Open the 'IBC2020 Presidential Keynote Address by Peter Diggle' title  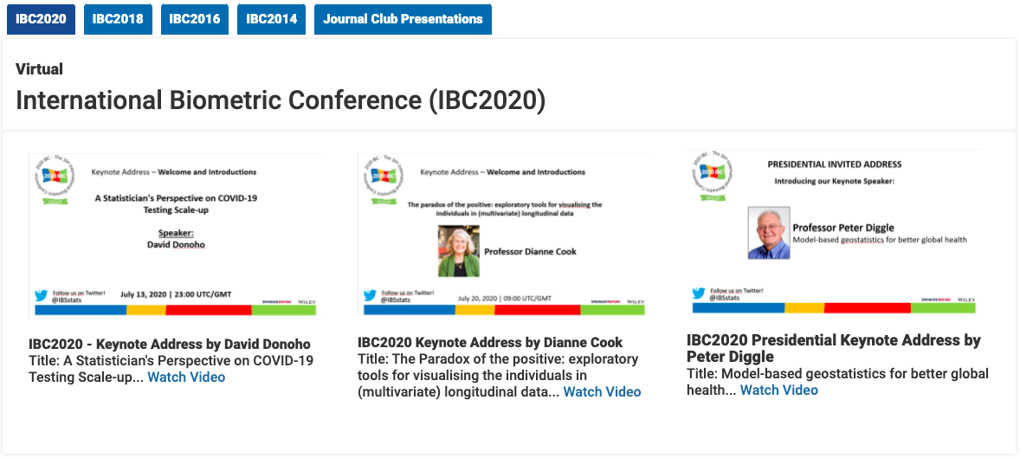833,348
